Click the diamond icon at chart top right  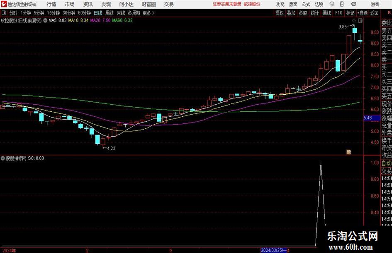[x=354, y=21]
